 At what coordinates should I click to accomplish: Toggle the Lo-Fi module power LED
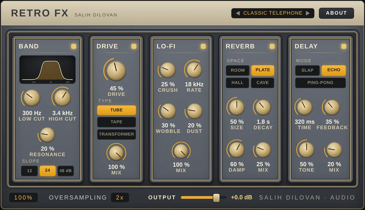(203, 46)
